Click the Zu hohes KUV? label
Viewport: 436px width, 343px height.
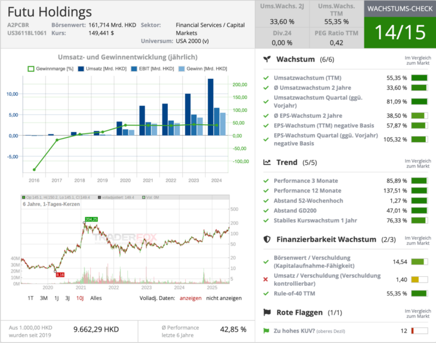pyautogui.click(x=294, y=331)
